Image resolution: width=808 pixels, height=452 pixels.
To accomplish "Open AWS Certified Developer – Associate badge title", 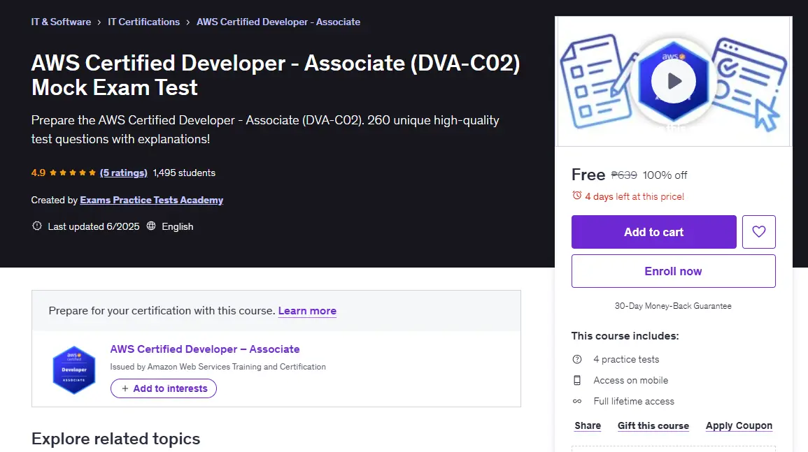I will pos(204,349).
